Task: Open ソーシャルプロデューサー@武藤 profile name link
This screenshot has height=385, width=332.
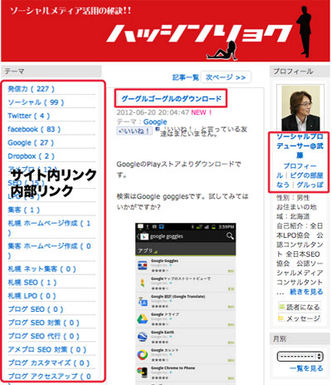Action: (300, 146)
